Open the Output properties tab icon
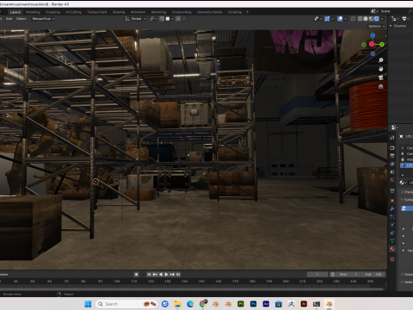413x310 pixels. pyautogui.click(x=392, y=156)
